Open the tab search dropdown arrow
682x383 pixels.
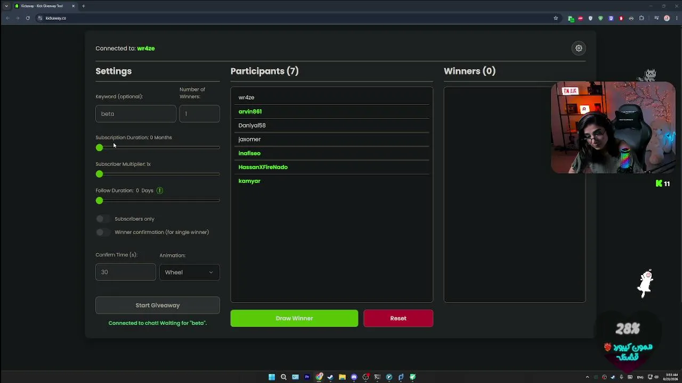coord(6,6)
